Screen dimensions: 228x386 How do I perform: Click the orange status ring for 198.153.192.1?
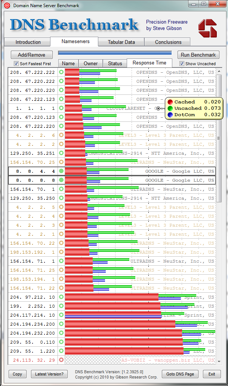(61, 252)
